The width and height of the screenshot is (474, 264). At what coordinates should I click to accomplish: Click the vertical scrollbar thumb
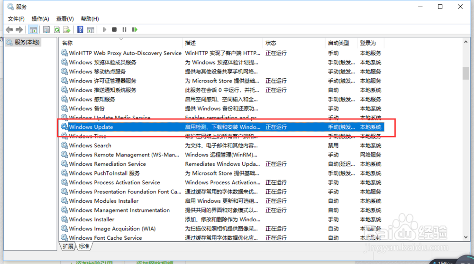tap(466, 73)
